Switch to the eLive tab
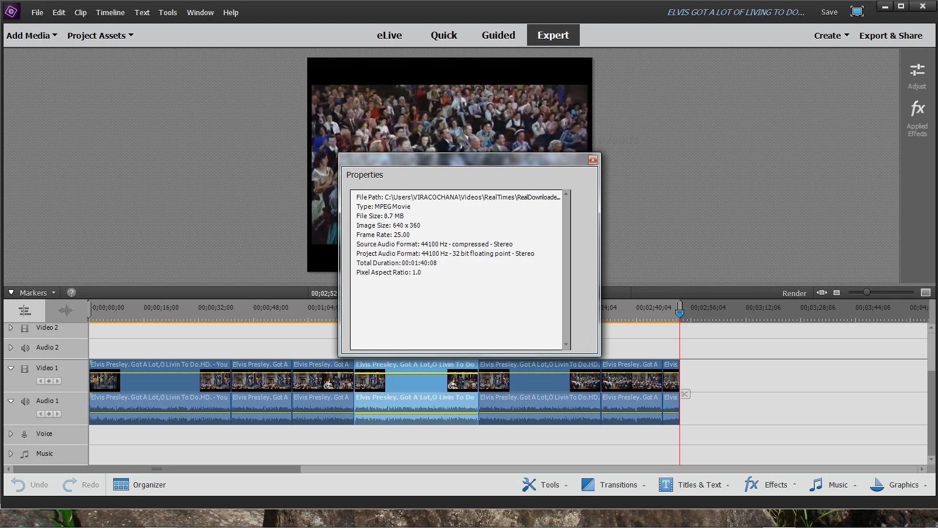The width and height of the screenshot is (938, 528). pyautogui.click(x=389, y=35)
